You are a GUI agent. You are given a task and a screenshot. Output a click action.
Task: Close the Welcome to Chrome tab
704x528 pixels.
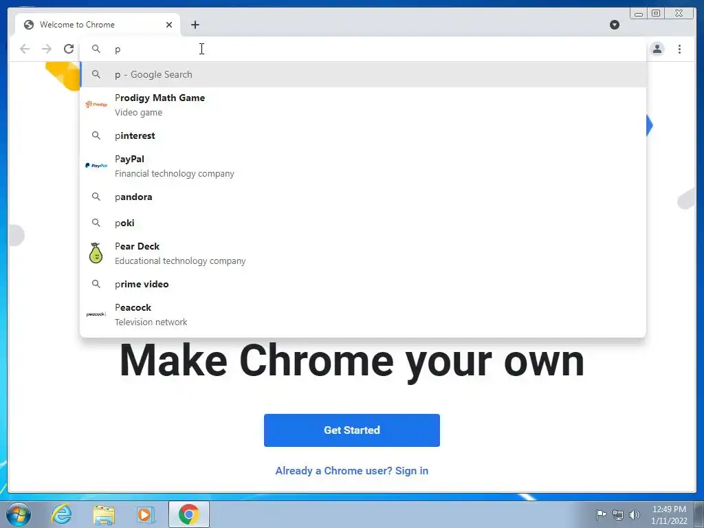(x=169, y=25)
